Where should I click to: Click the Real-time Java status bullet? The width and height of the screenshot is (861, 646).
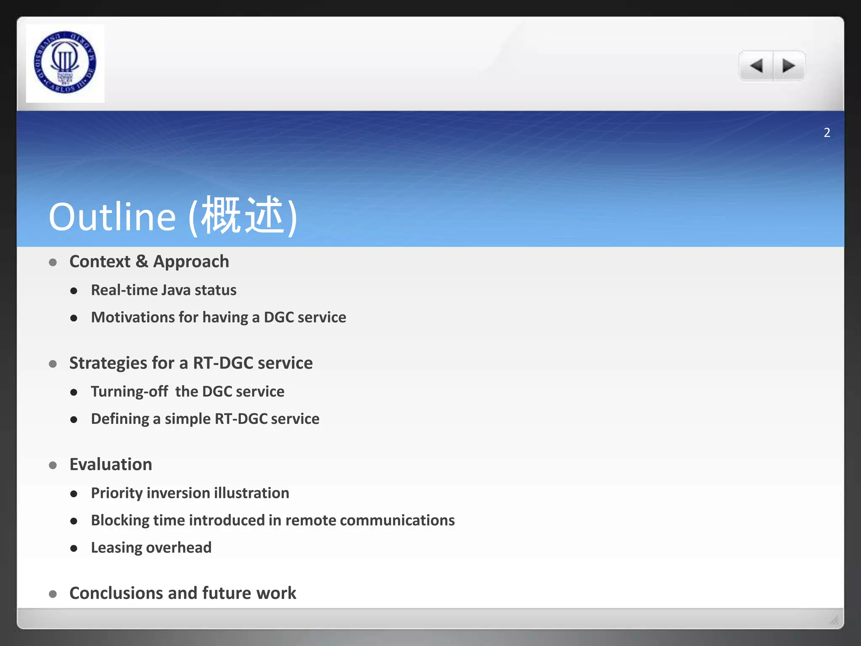164,290
